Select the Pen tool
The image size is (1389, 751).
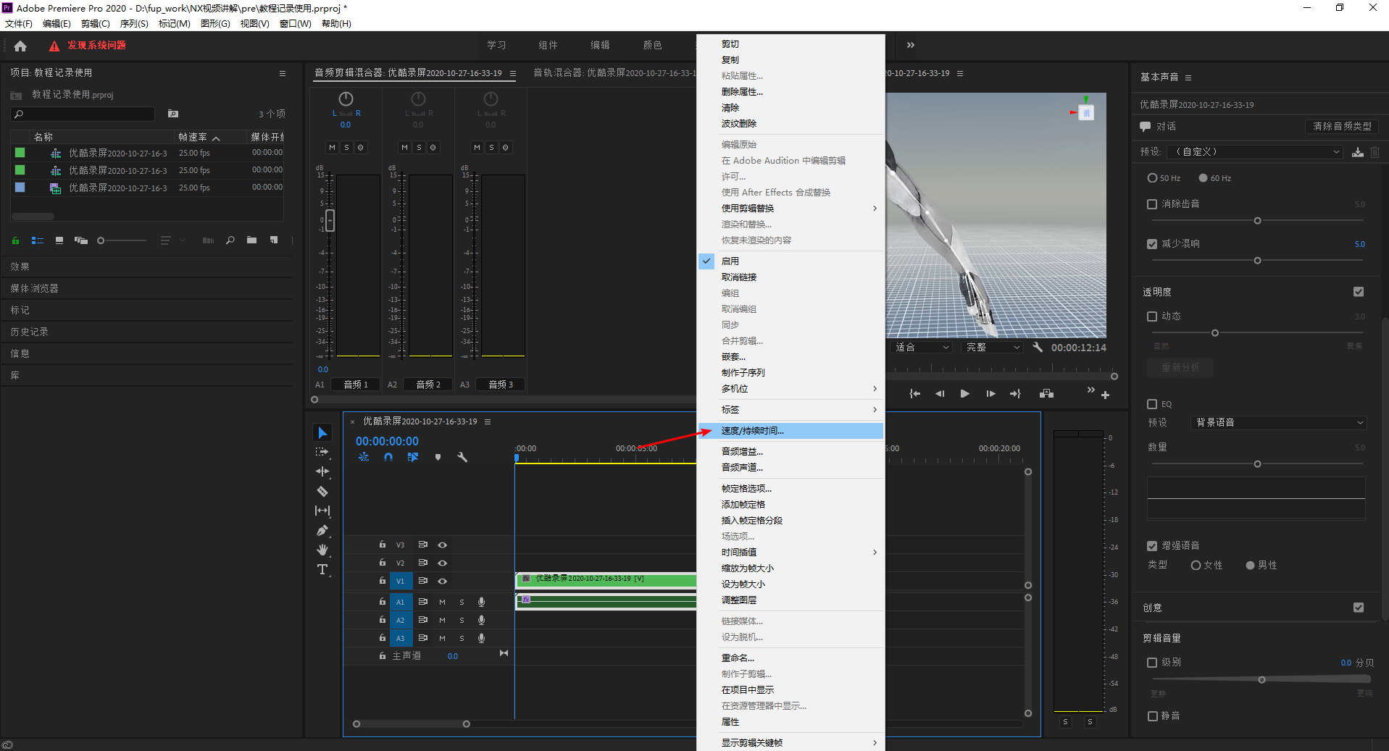(x=322, y=530)
